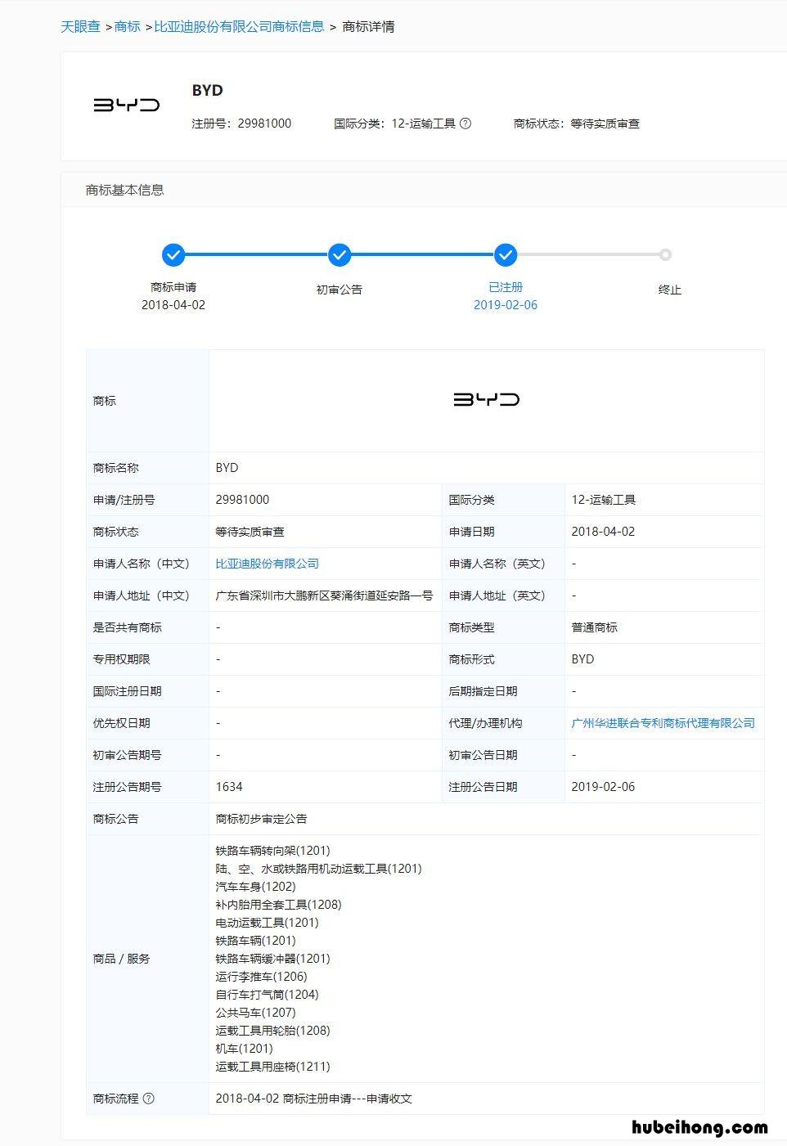The width and height of the screenshot is (787, 1146).
Task: Open agency link 广州华进联合专利商标代理有限公司
Action: tap(663, 723)
